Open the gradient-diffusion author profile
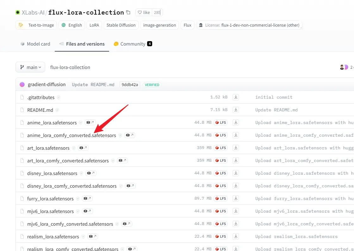Image resolution: width=354 pixels, height=251 pixels. 47,85
